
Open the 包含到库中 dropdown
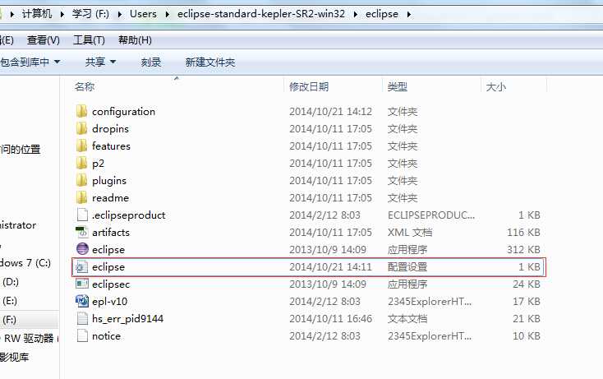[30, 62]
